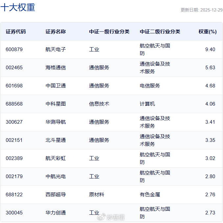Select the stock name 航天彩虹
The height and width of the screenshot is (223, 223).
(x=56, y=158)
